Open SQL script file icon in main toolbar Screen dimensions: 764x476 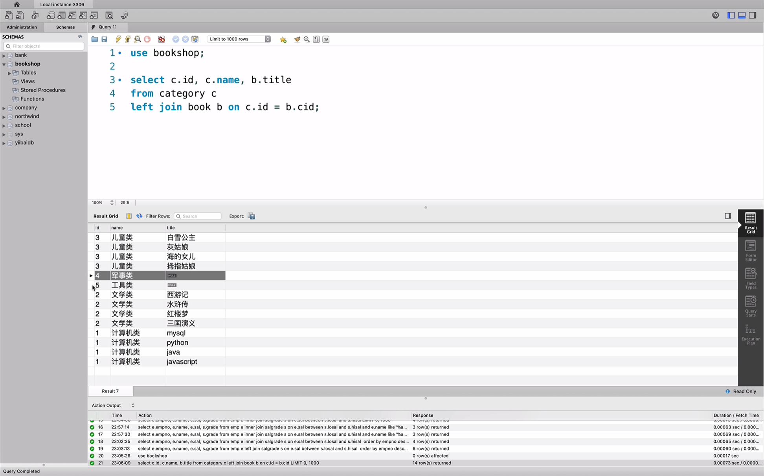pos(20,15)
